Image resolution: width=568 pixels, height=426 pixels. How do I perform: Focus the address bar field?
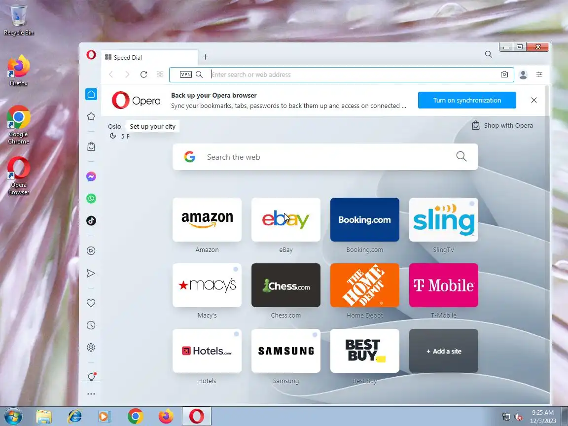(x=341, y=74)
